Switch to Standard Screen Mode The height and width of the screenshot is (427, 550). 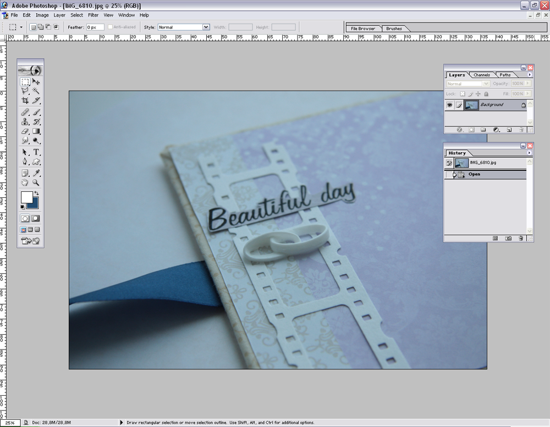point(24,230)
